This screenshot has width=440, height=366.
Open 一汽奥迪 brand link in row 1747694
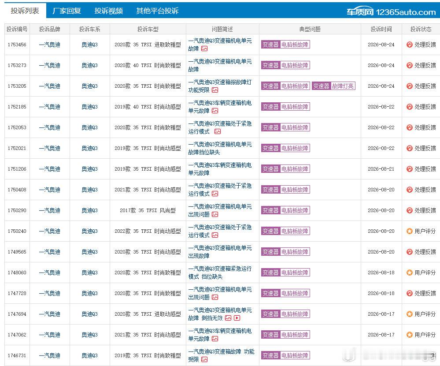[x=50, y=314]
